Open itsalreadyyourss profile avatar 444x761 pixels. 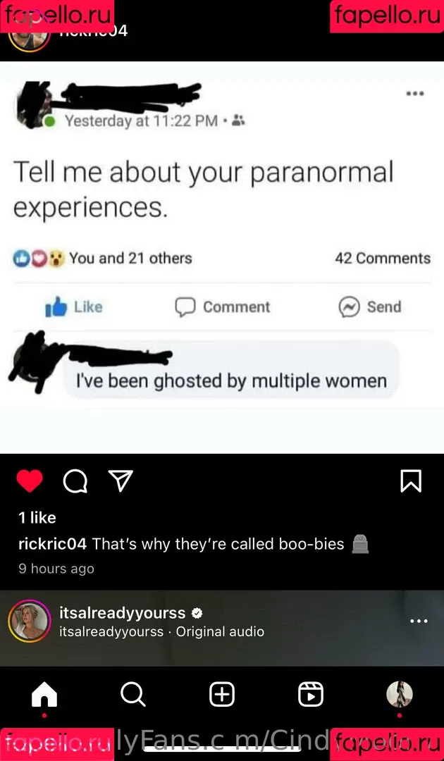(29, 621)
